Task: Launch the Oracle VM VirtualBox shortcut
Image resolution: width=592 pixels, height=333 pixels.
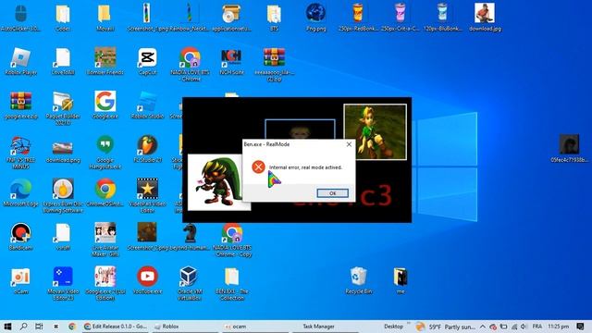Action: [190, 284]
